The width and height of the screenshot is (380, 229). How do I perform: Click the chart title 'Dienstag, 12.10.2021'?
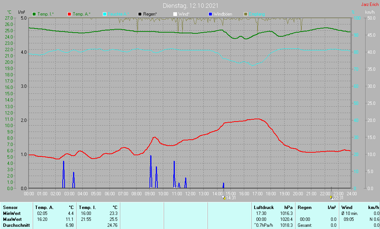click(x=190, y=6)
